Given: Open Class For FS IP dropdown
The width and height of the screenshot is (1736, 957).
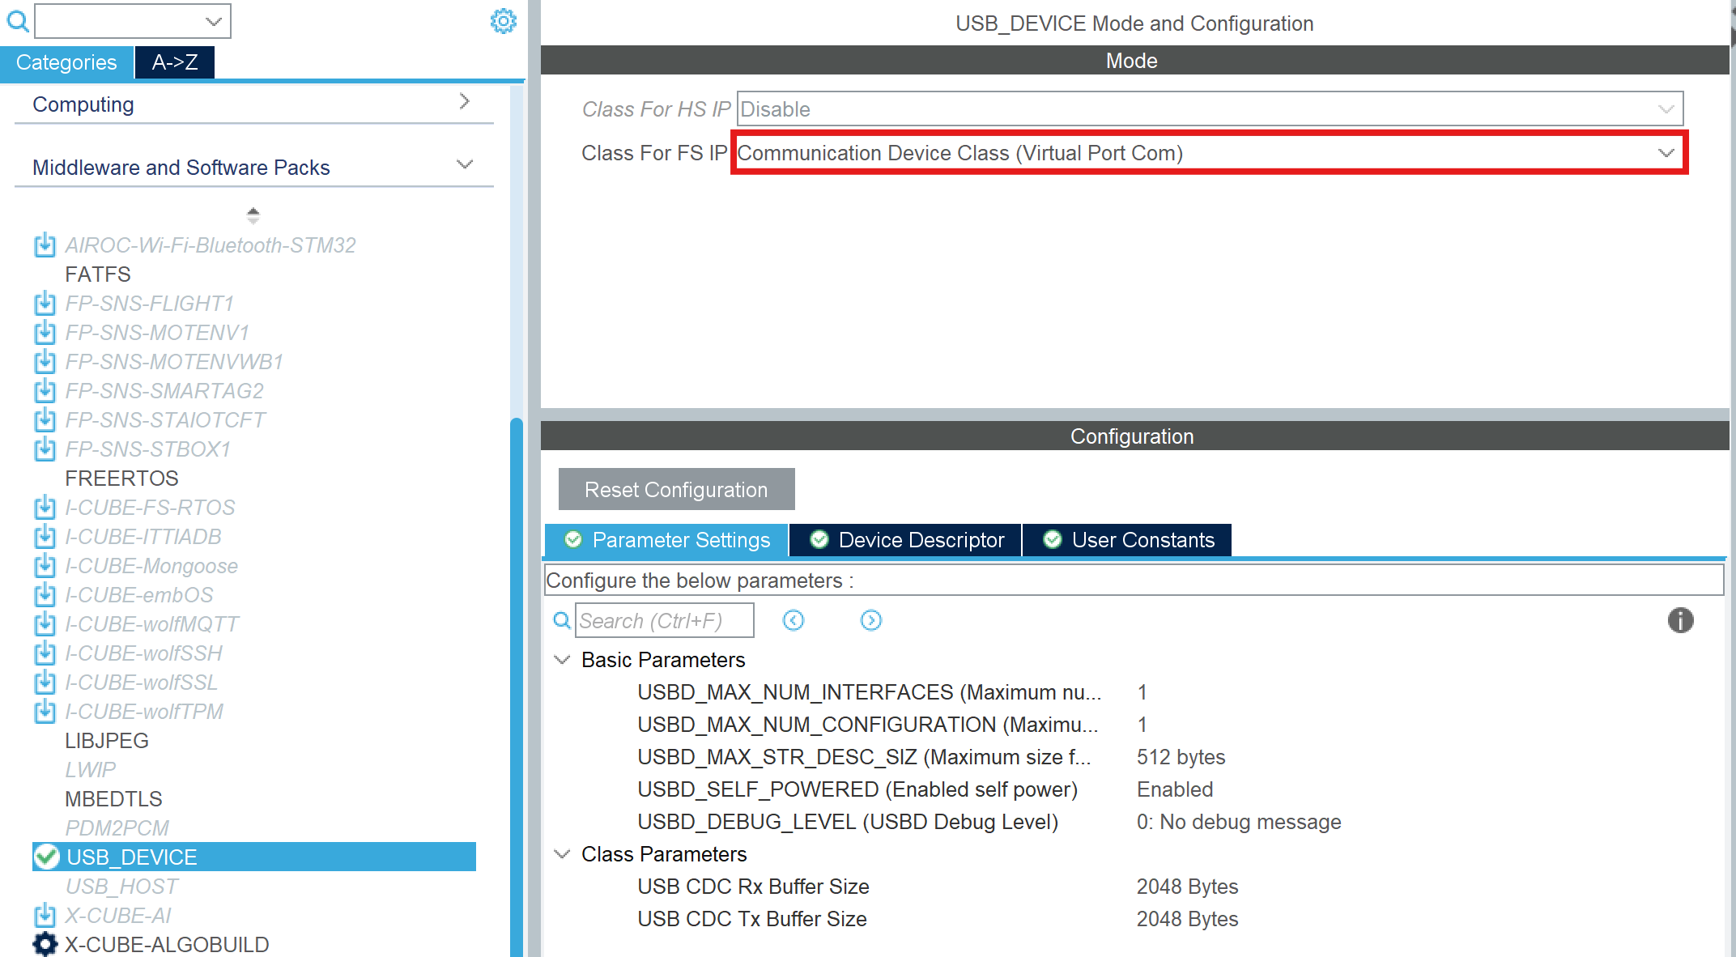Looking at the screenshot, I should [x=1665, y=153].
